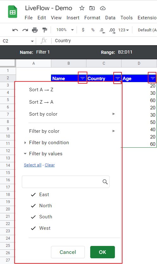The height and width of the screenshot is (264, 157).
Task: Open the Format menu
Action: (x=92, y=18)
